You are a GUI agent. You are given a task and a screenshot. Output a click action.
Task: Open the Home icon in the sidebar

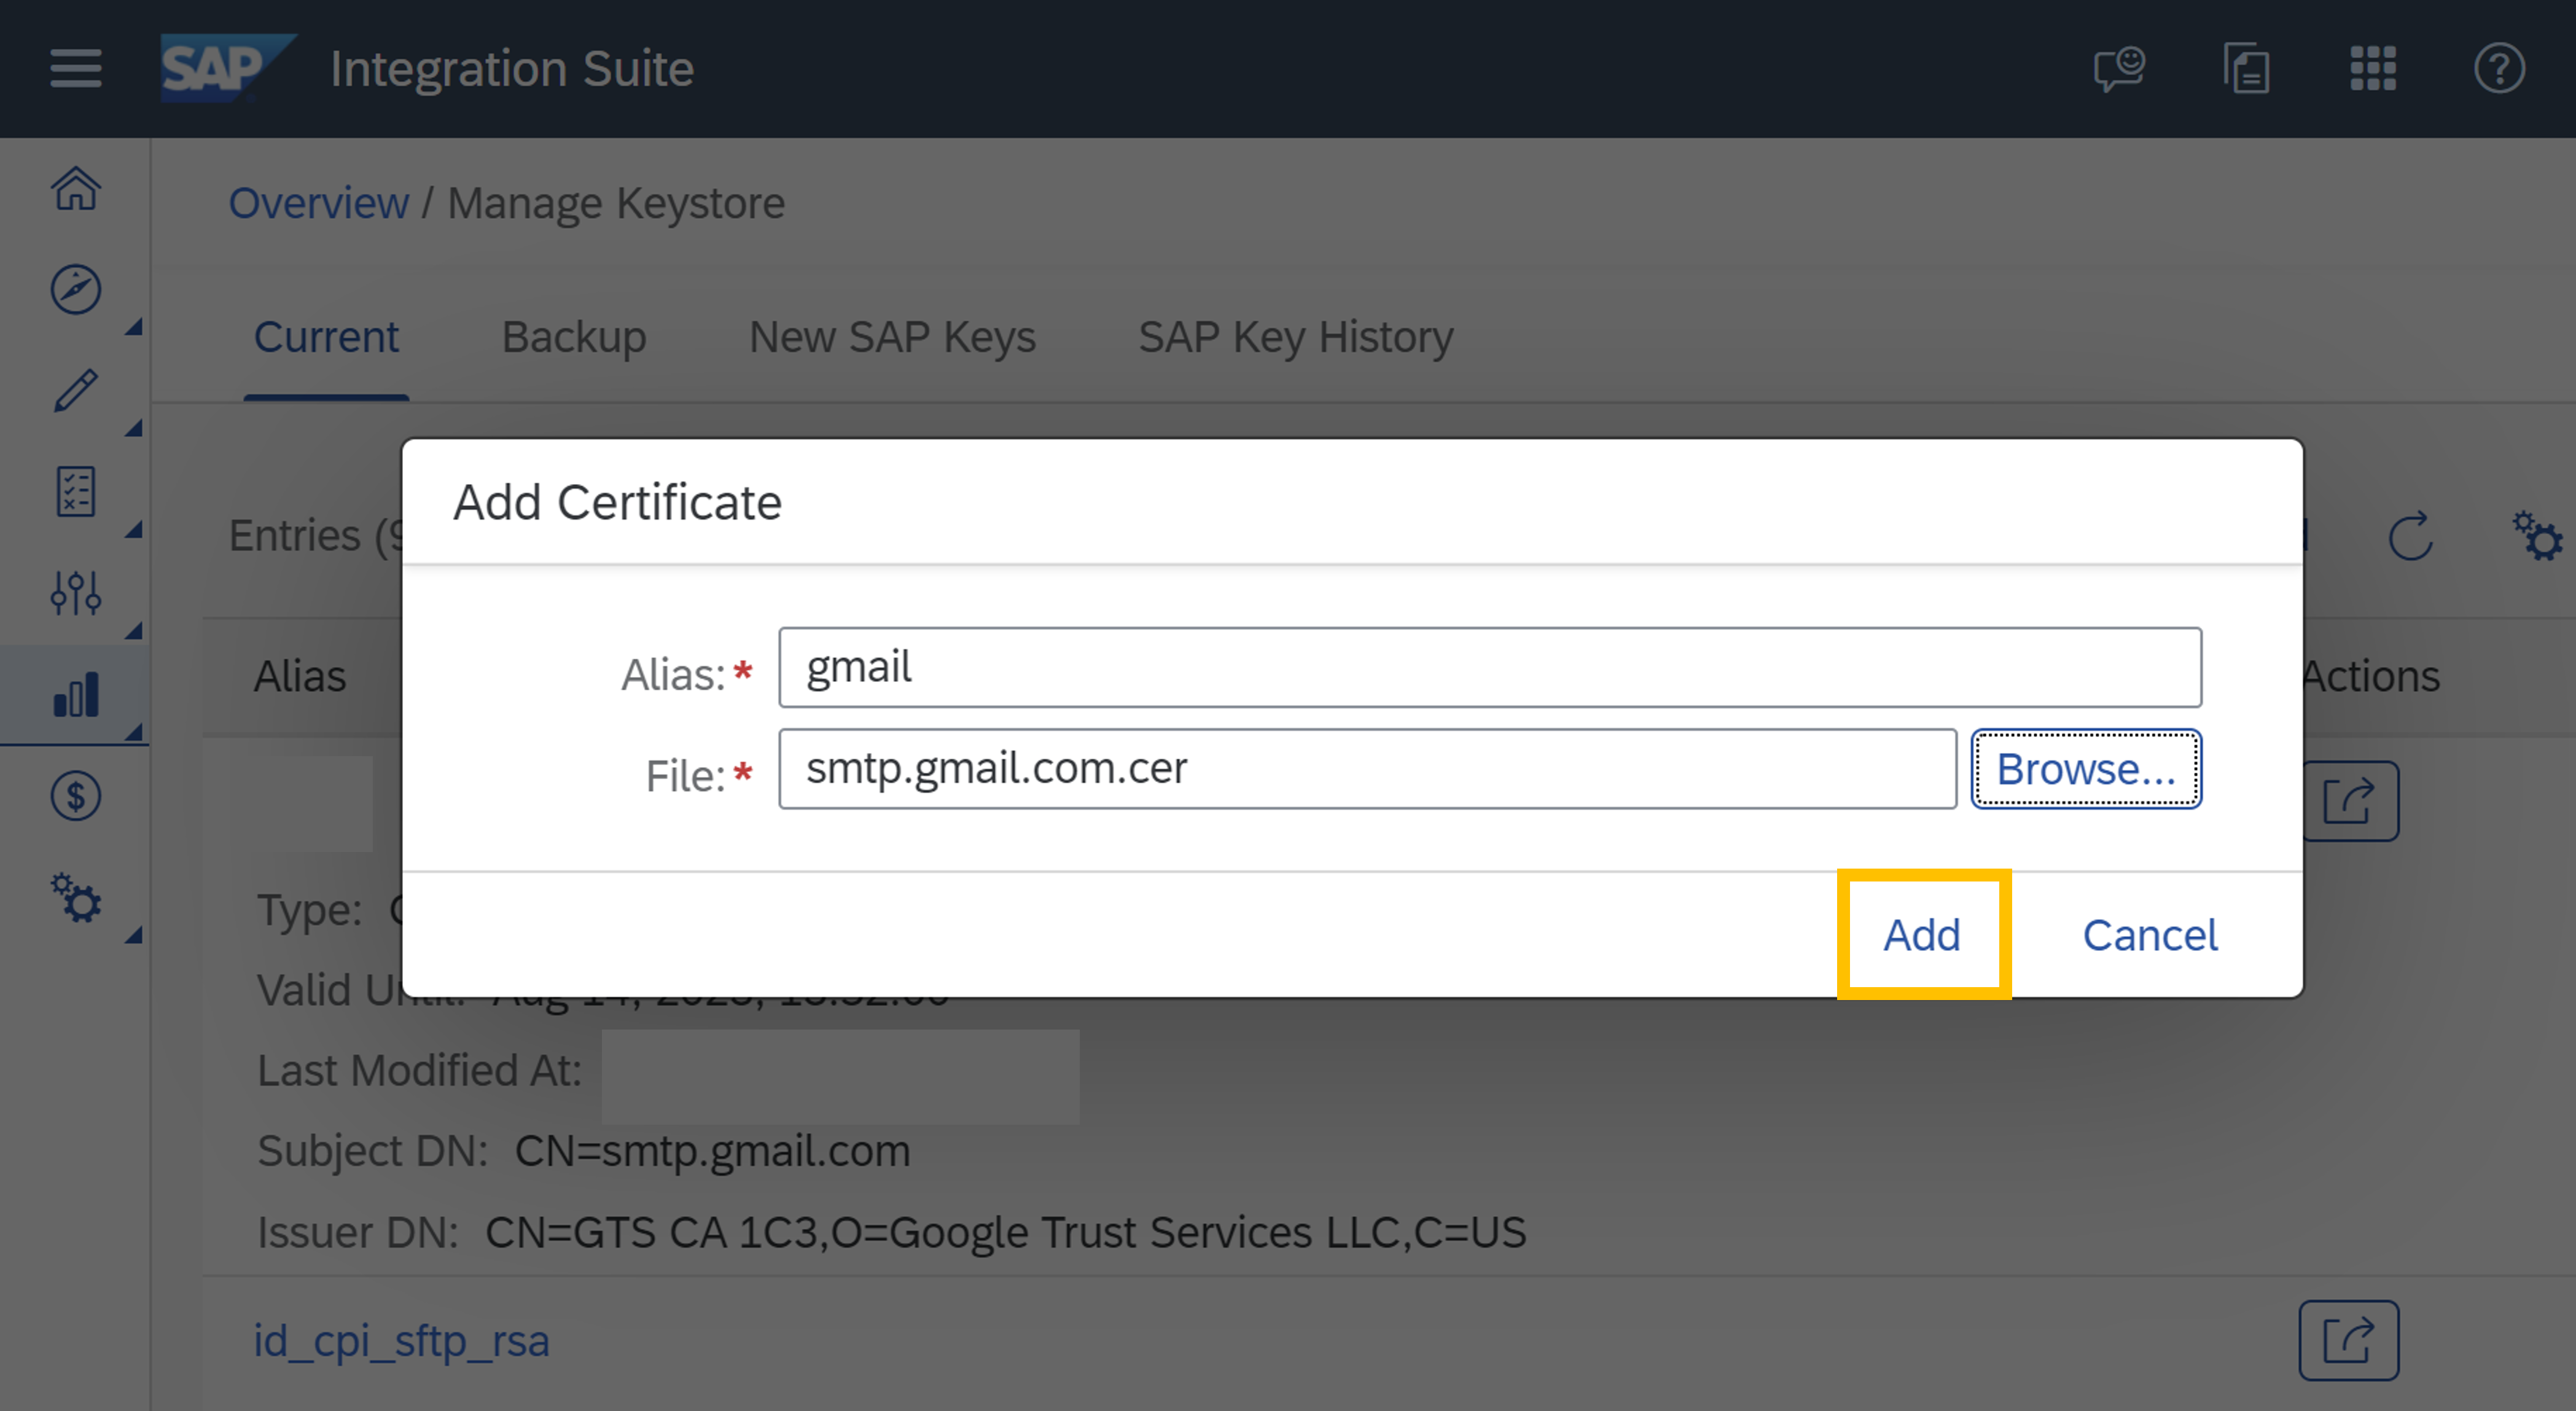coord(76,188)
